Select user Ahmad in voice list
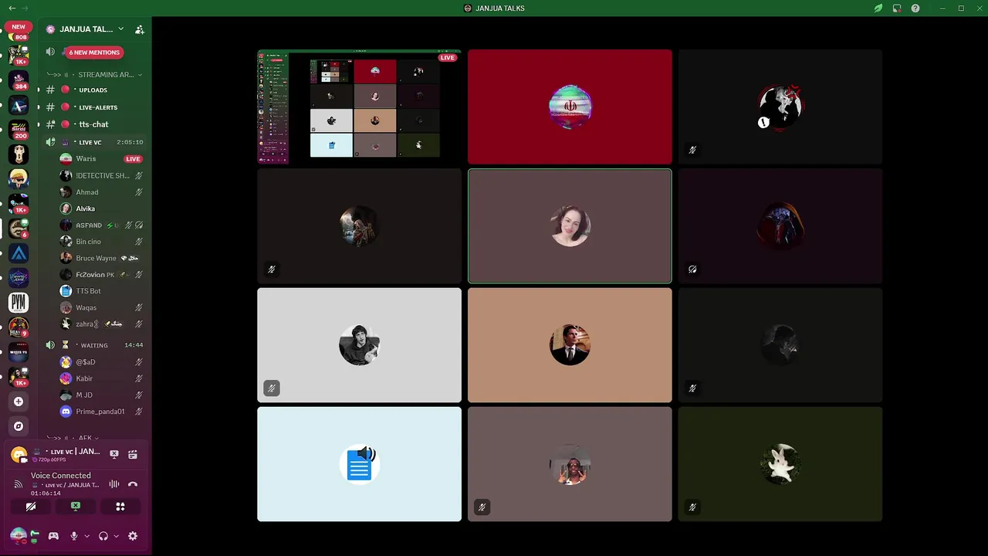 coord(102,192)
